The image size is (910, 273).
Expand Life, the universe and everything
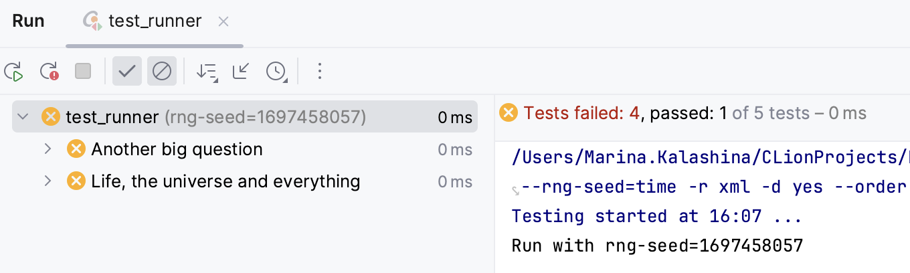coord(48,181)
